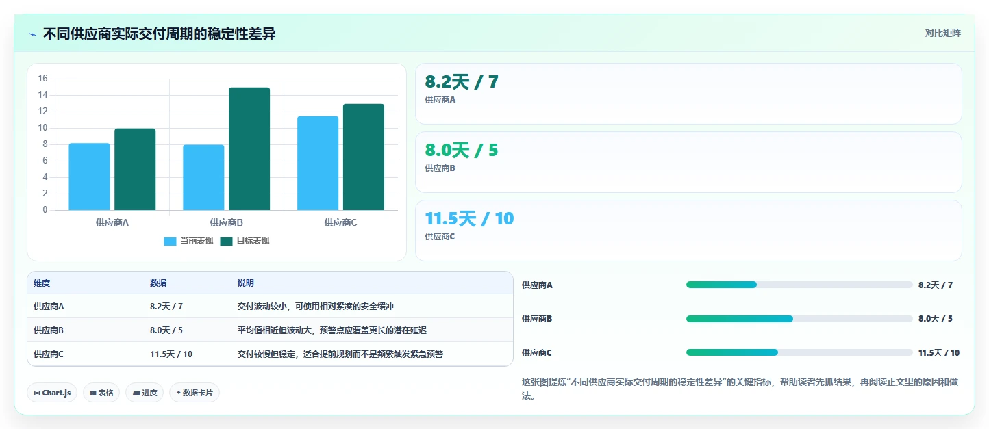Toggle the 当前表现 legend swatch

point(170,241)
